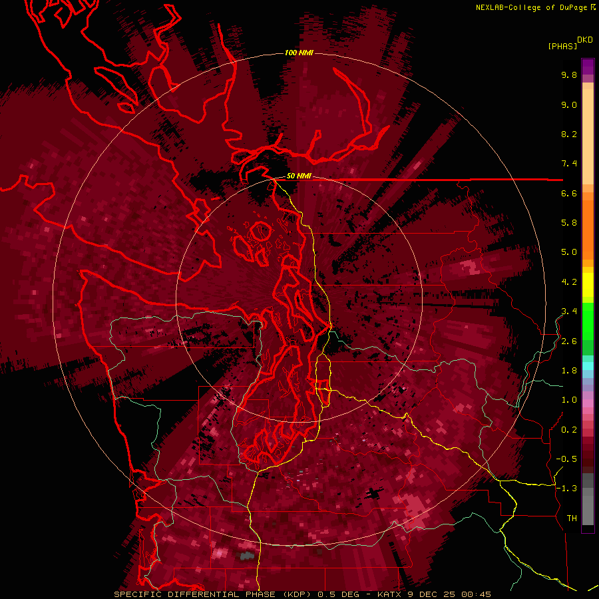Select the 5.0 scale value
This screenshot has height=599, width=599.
[569, 252]
